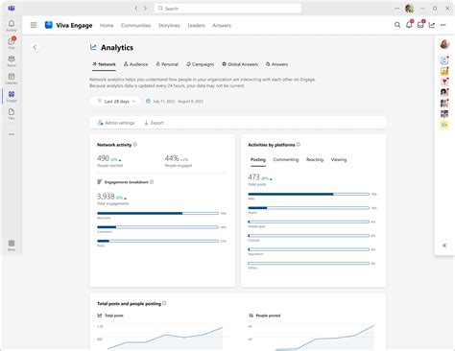Go to Home in Viva Engage navigation

point(107,25)
